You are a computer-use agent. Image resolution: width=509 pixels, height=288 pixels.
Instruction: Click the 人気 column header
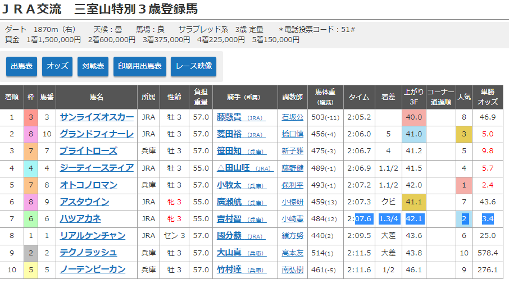point(464,97)
